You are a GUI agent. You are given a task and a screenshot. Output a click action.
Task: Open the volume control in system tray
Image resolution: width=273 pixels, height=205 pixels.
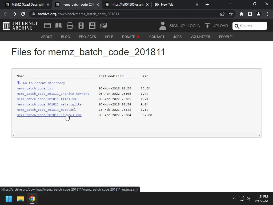point(248,199)
